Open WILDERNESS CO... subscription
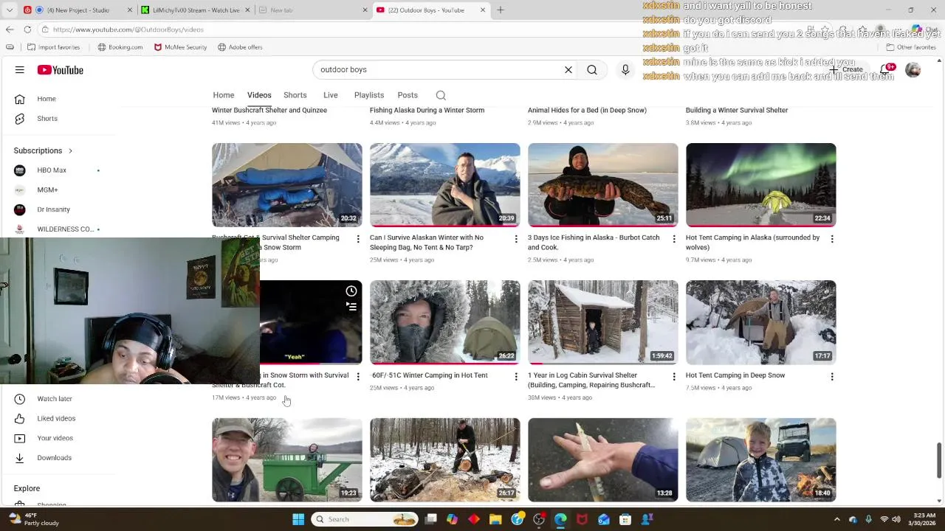Screen dimensions: 945x531 [x=65, y=229]
